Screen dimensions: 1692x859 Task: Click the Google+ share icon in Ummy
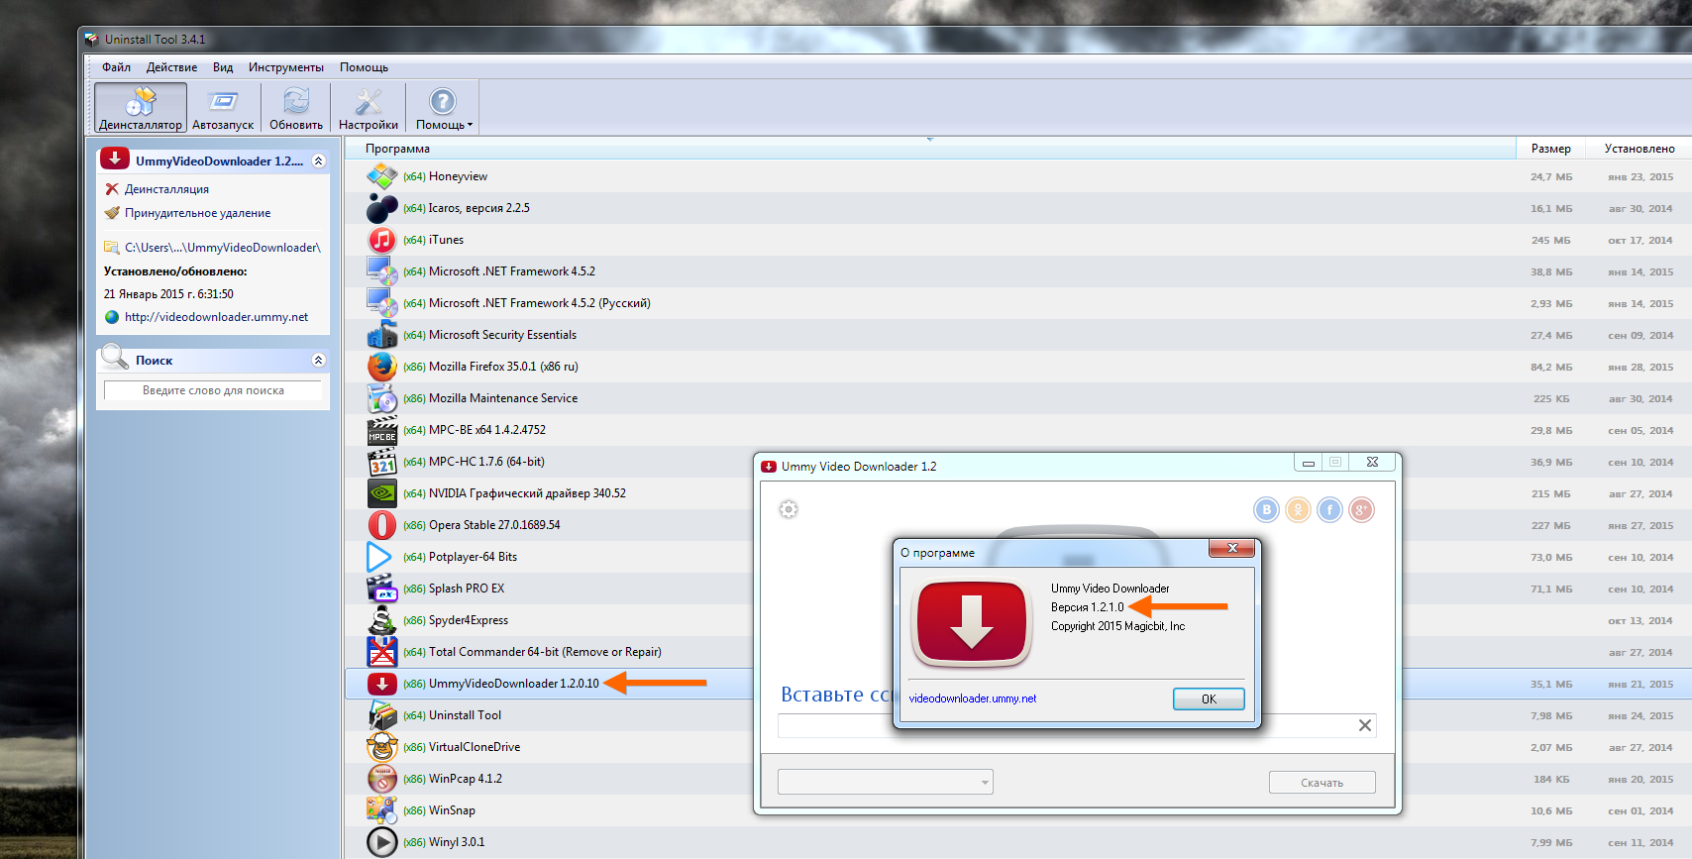pyautogui.click(x=1361, y=509)
